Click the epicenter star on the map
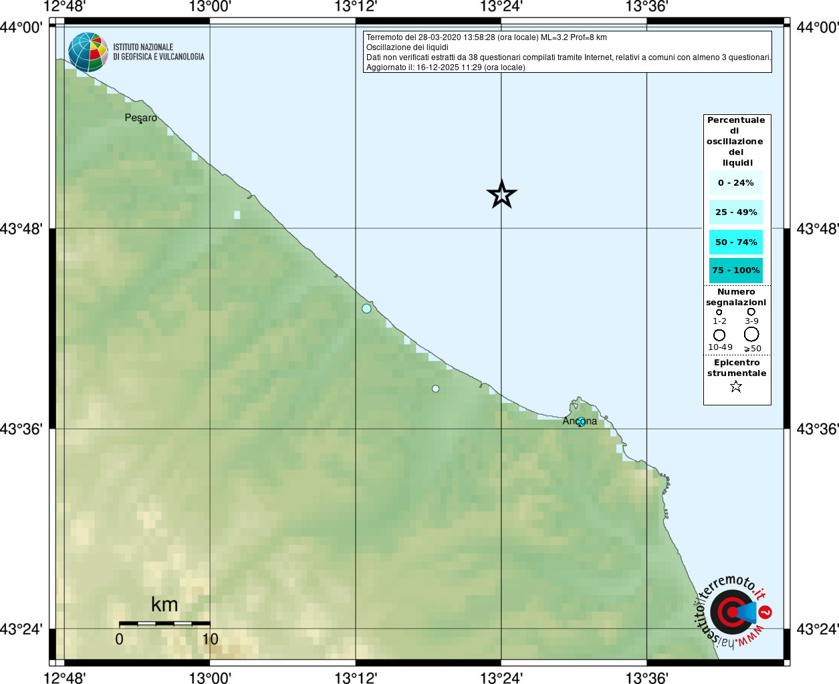839x684 pixels. (502, 194)
